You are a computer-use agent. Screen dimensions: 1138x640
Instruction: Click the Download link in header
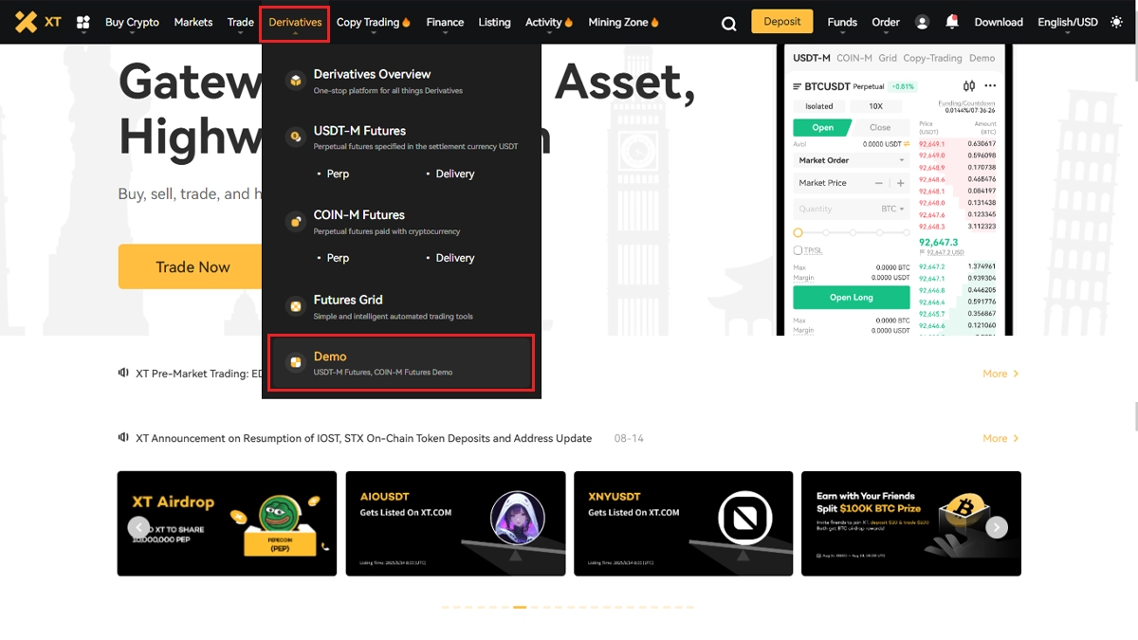[x=999, y=22]
